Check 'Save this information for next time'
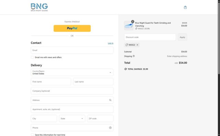Screen dimensions: 220x136 pos(32,135)
